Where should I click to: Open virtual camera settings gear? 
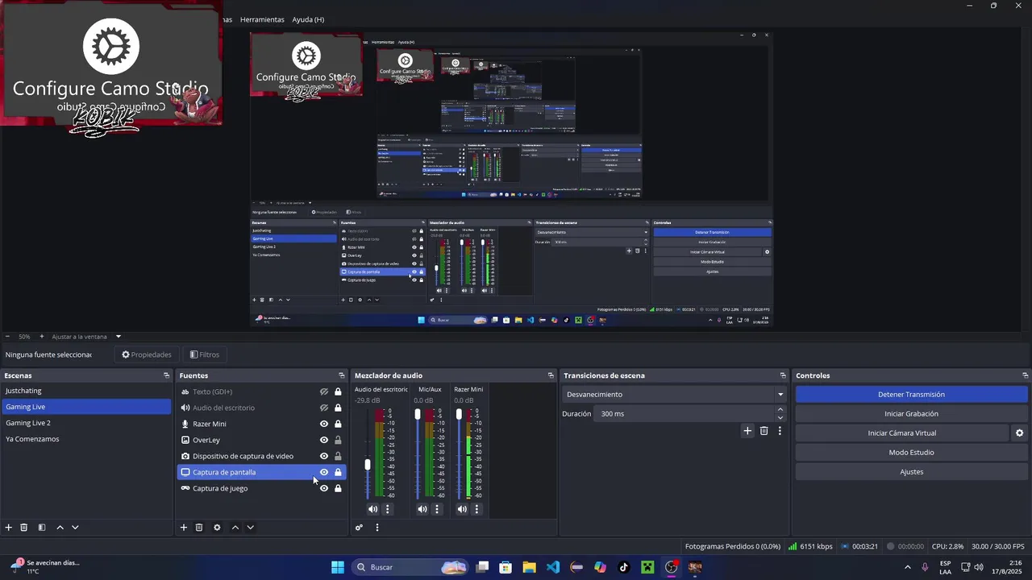click(x=1019, y=433)
